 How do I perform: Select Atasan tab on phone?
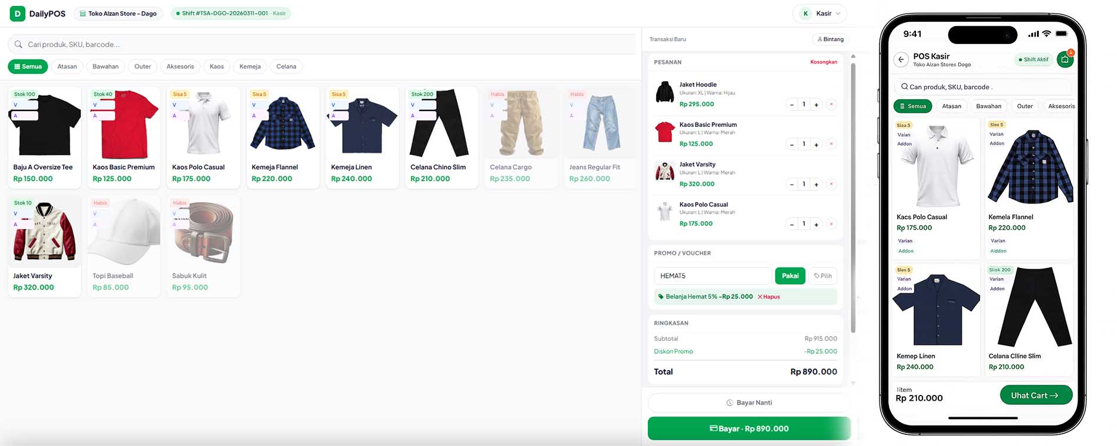pyautogui.click(x=952, y=106)
